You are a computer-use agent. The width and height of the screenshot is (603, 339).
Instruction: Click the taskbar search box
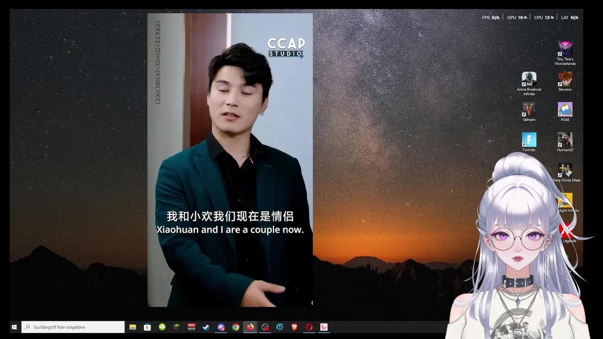[73, 327]
